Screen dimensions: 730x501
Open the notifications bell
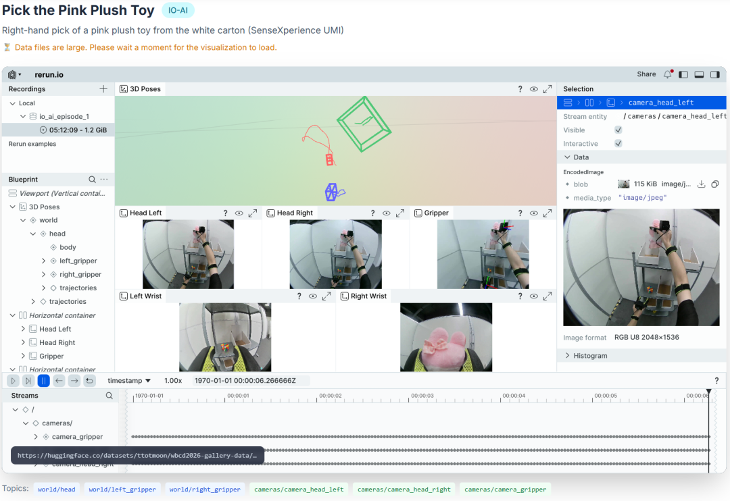(x=668, y=74)
